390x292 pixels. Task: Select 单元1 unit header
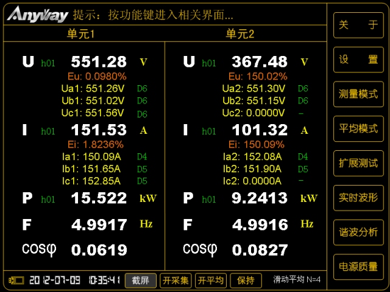81,34
